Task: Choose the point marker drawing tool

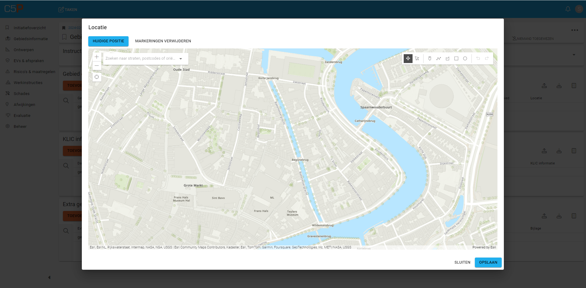Action: 430,58
